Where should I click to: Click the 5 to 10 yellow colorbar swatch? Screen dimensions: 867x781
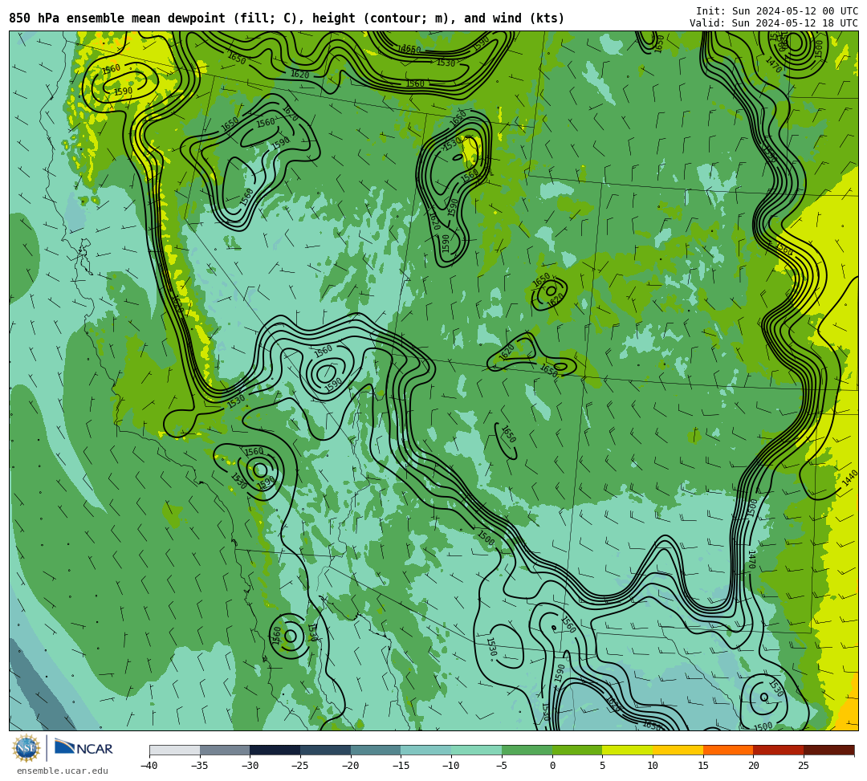(x=628, y=750)
